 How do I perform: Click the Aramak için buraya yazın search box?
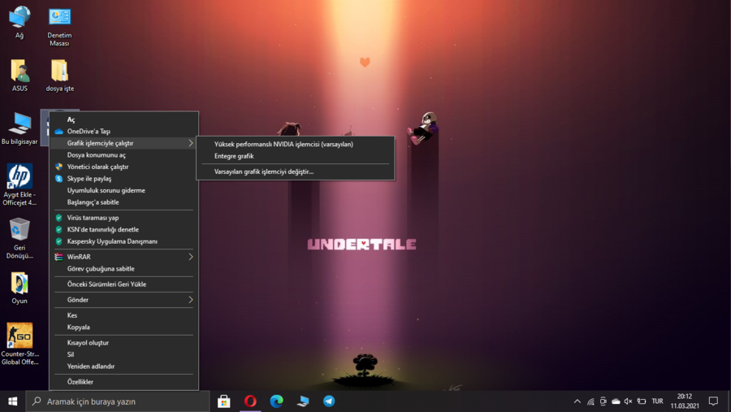[x=118, y=401]
